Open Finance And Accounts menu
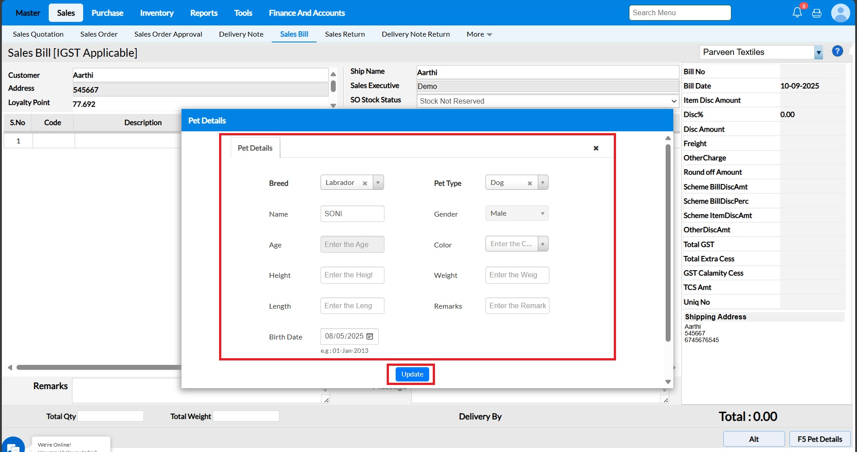This screenshot has width=857, height=452. pos(307,13)
